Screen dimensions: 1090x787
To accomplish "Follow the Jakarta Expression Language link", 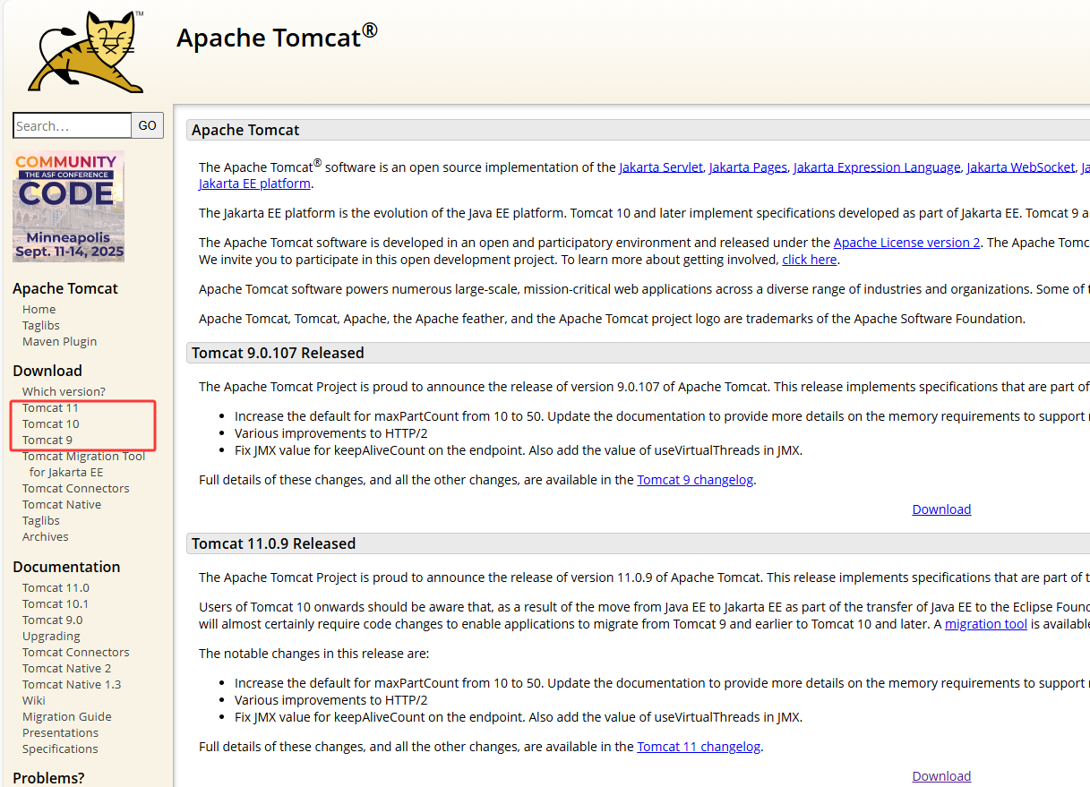I will pyautogui.click(x=877, y=167).
